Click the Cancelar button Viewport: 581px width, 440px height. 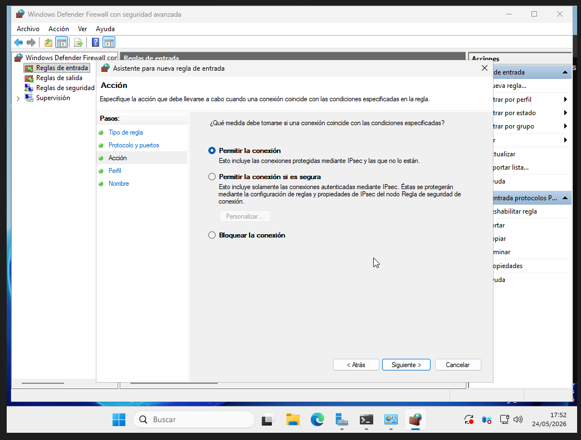(458, 365)
